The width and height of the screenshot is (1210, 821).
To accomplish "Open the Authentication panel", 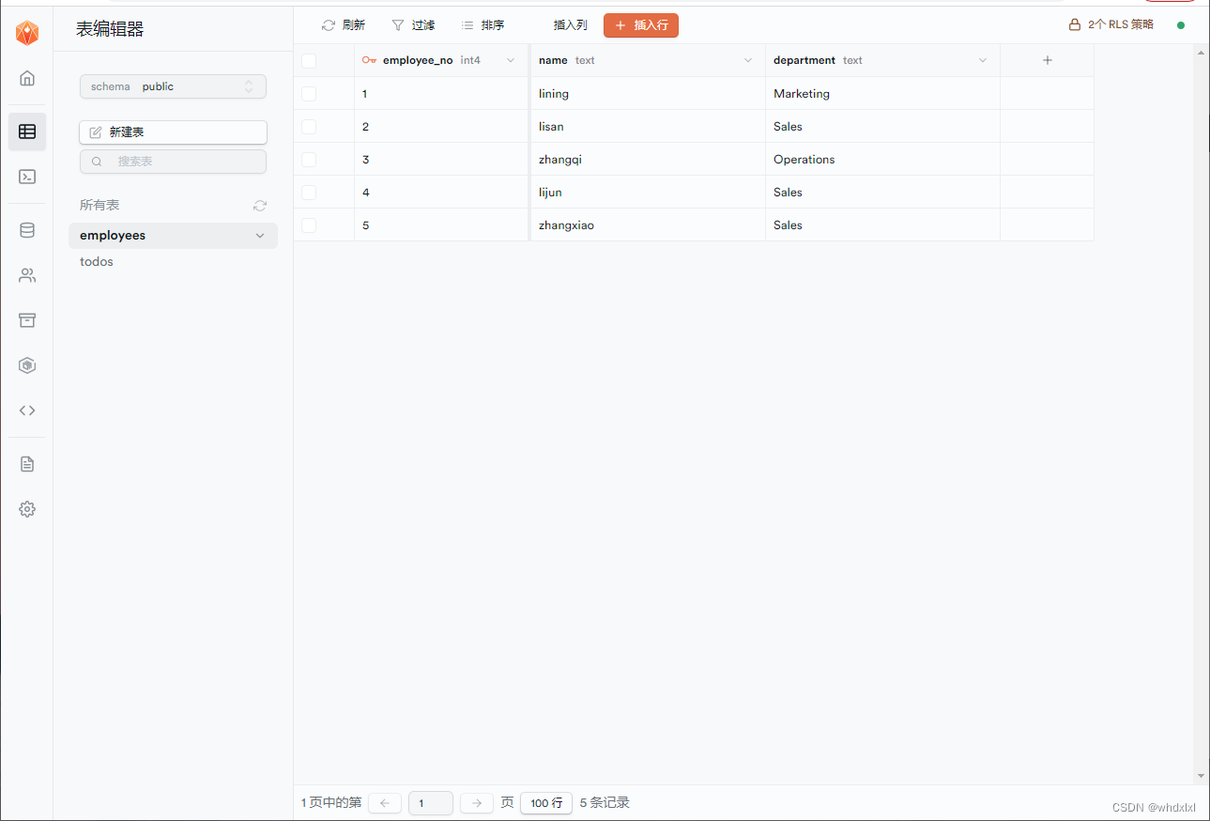I will tap(26, 274).
